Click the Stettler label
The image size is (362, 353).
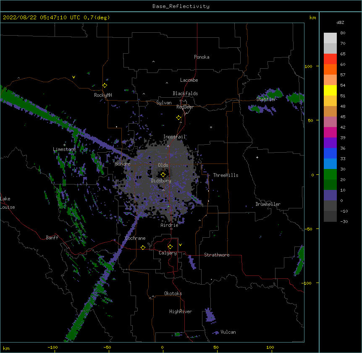tap(266, 99)
